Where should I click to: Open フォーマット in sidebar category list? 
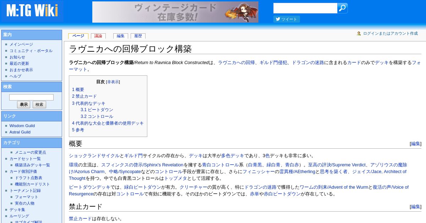coord(27,197)
